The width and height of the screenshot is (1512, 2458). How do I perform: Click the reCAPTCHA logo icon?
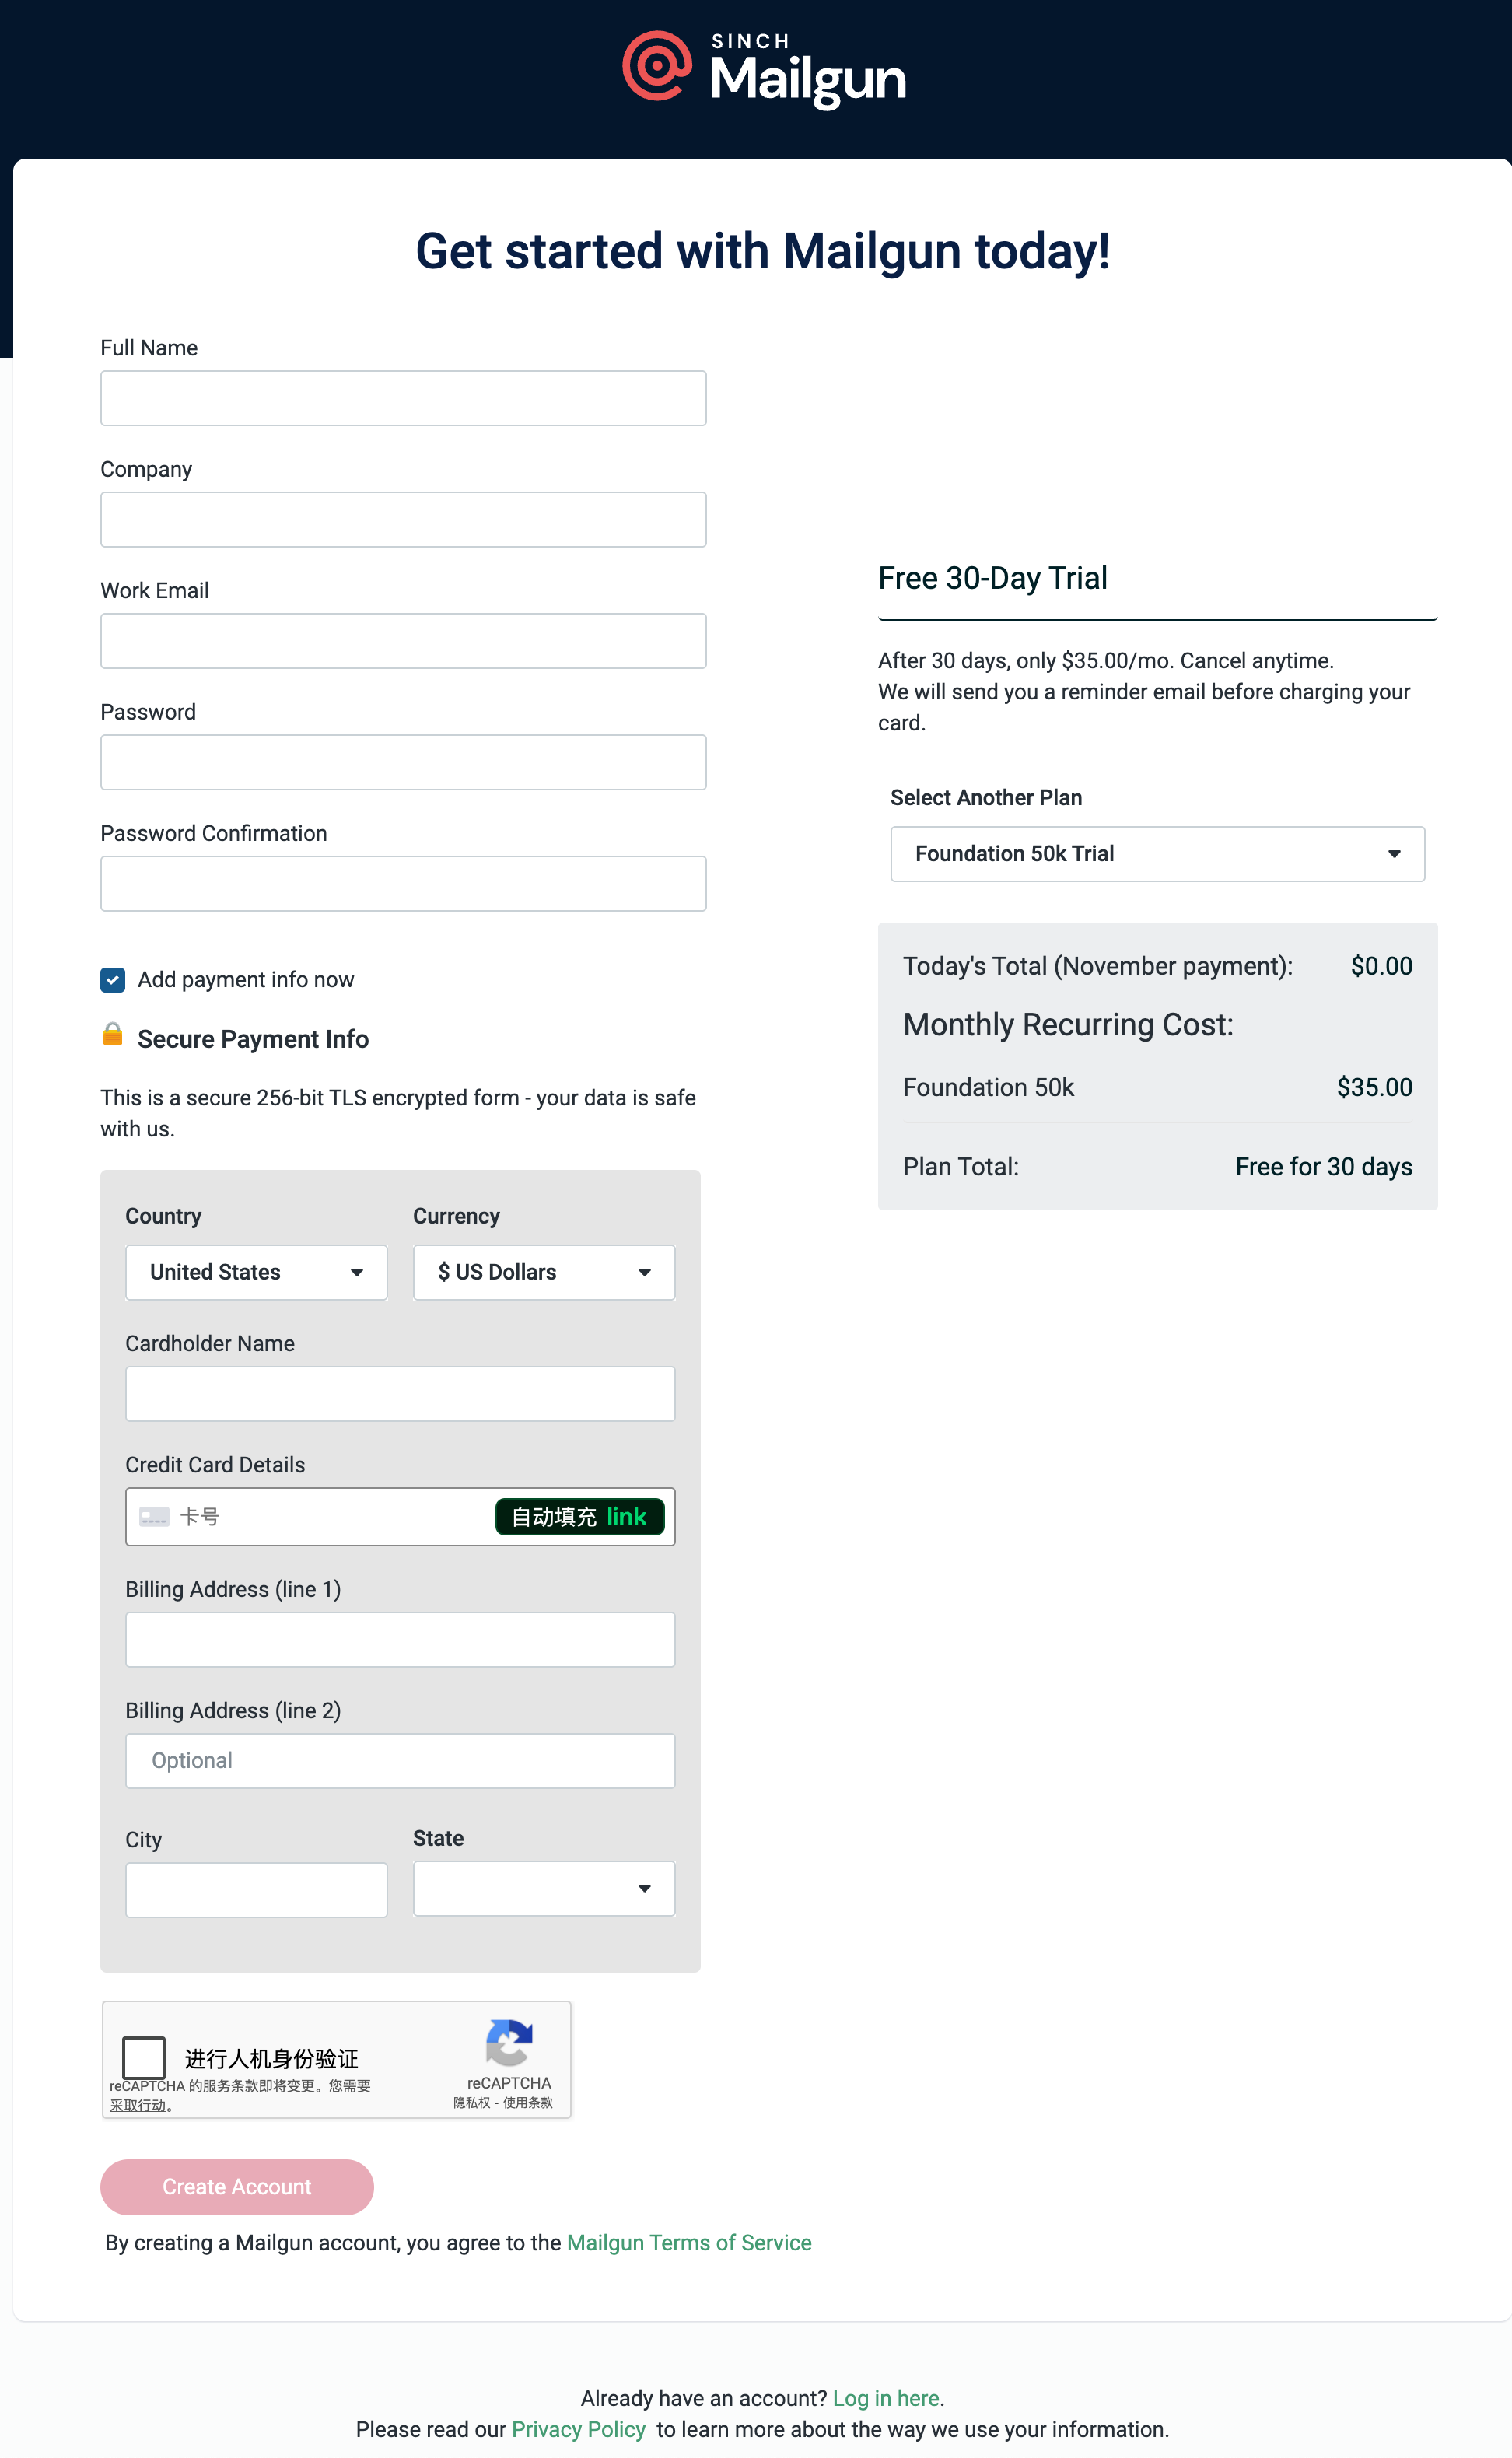[509, 2042]
